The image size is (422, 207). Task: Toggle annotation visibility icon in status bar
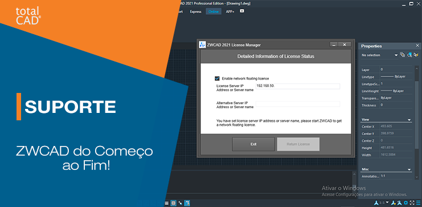(394, 202)
